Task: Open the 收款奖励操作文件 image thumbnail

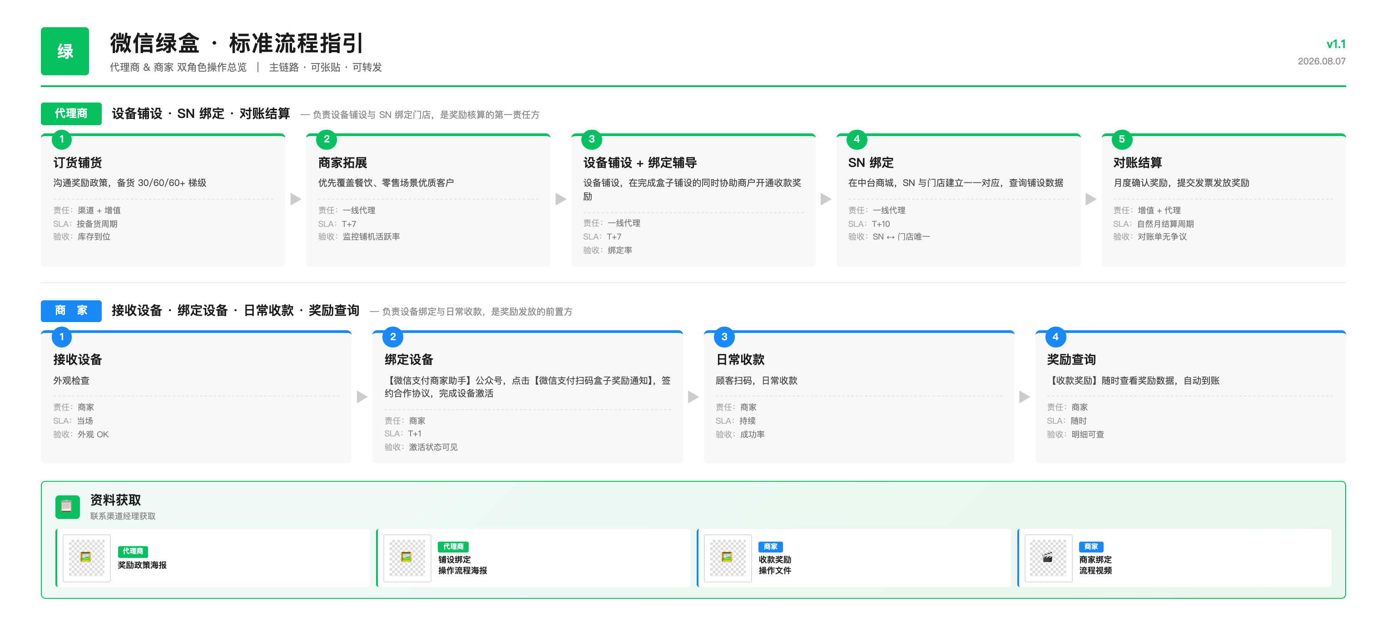Action: tap(728, 558)
